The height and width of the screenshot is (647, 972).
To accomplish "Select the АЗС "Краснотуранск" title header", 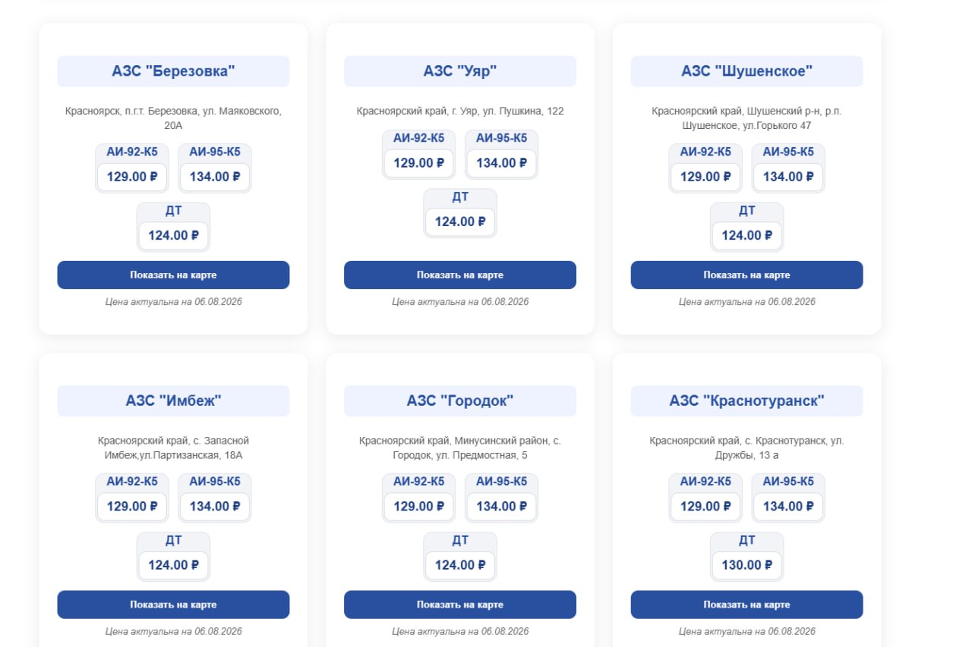I will (746, 400).
